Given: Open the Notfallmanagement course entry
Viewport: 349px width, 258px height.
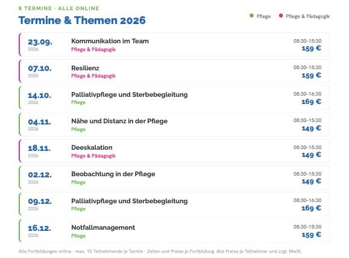Looking at the screenshot, I should 174,231.
